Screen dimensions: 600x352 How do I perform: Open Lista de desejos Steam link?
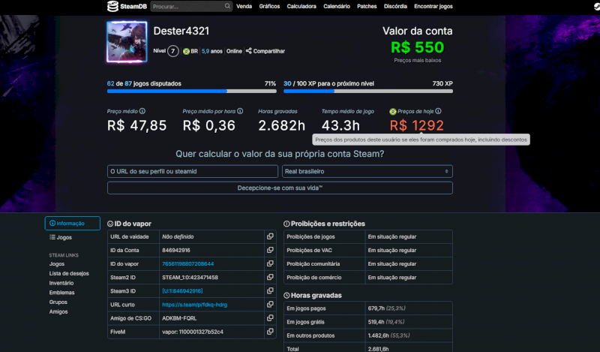click(69, 273)
